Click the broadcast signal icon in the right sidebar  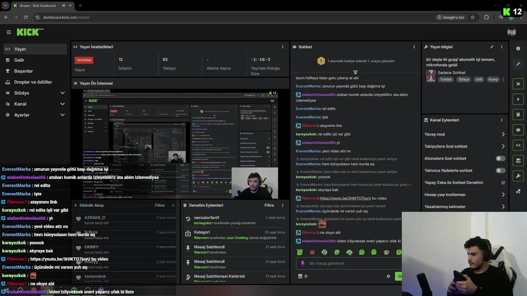(518, 145)
